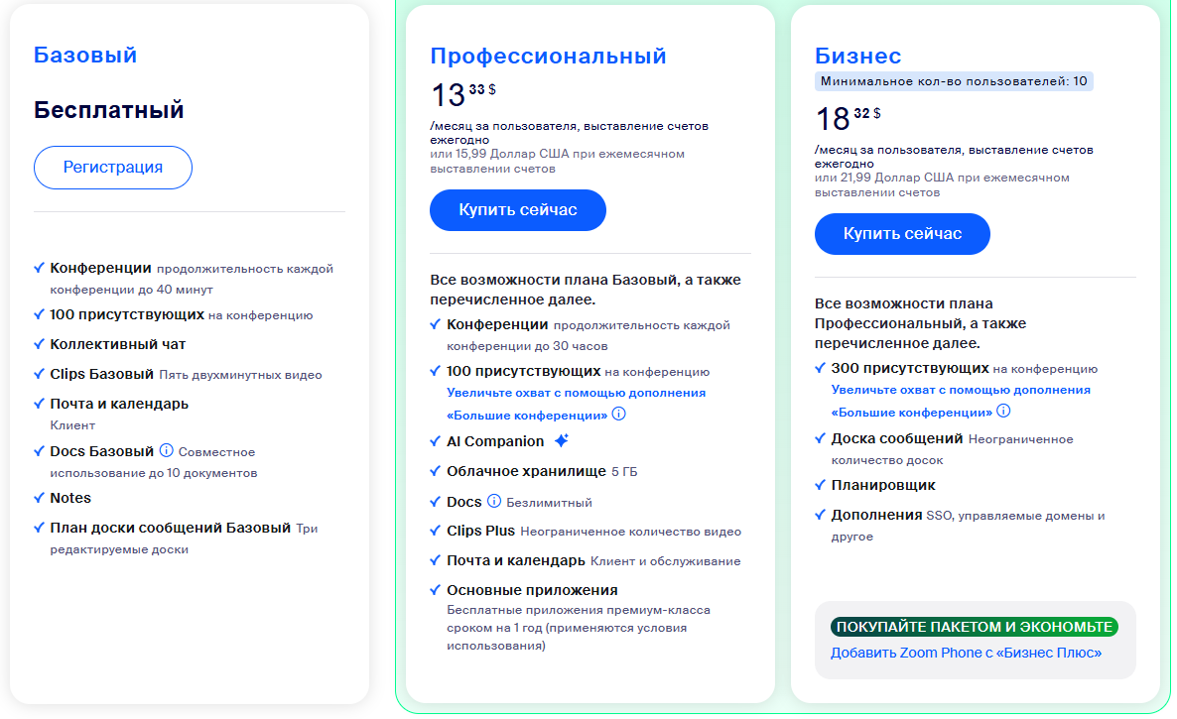Image resolution: width=1177 pixels, height=719 pixels.
Task: Click checkmark beside Коллективный чат
Action: coord(39,344)
